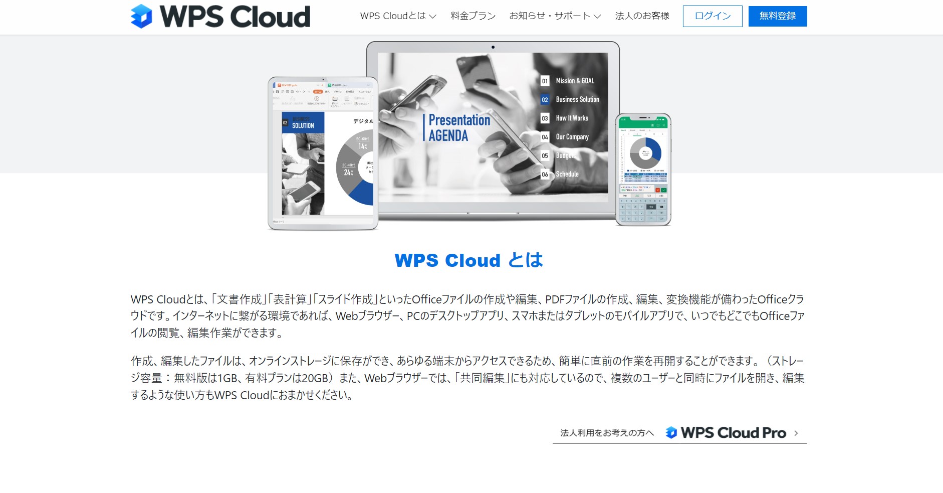Click the WPS Cloud Pro cube icon
Viewport: 943px width, 493px height.
pyautogui.click(x=671, y=433)
